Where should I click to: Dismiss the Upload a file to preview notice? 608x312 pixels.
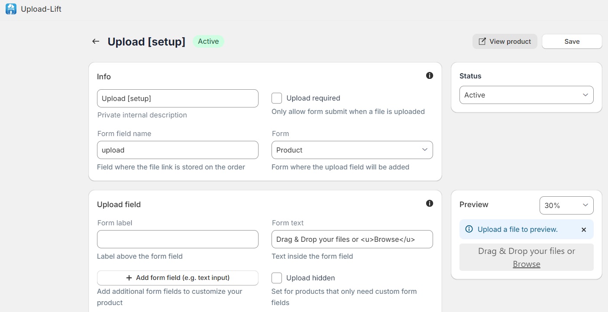[584, 230]
